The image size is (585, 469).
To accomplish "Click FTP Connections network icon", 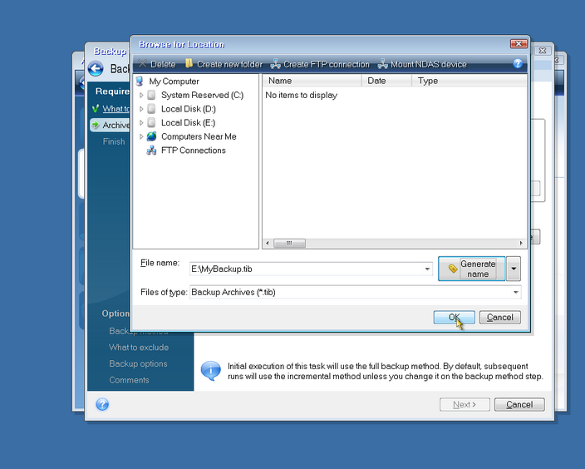I will tap(151, 151).
